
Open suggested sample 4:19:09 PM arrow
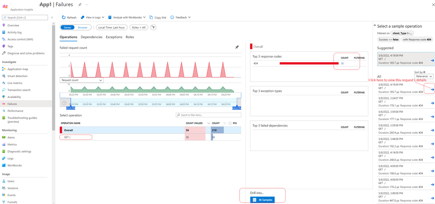[432, 60]
